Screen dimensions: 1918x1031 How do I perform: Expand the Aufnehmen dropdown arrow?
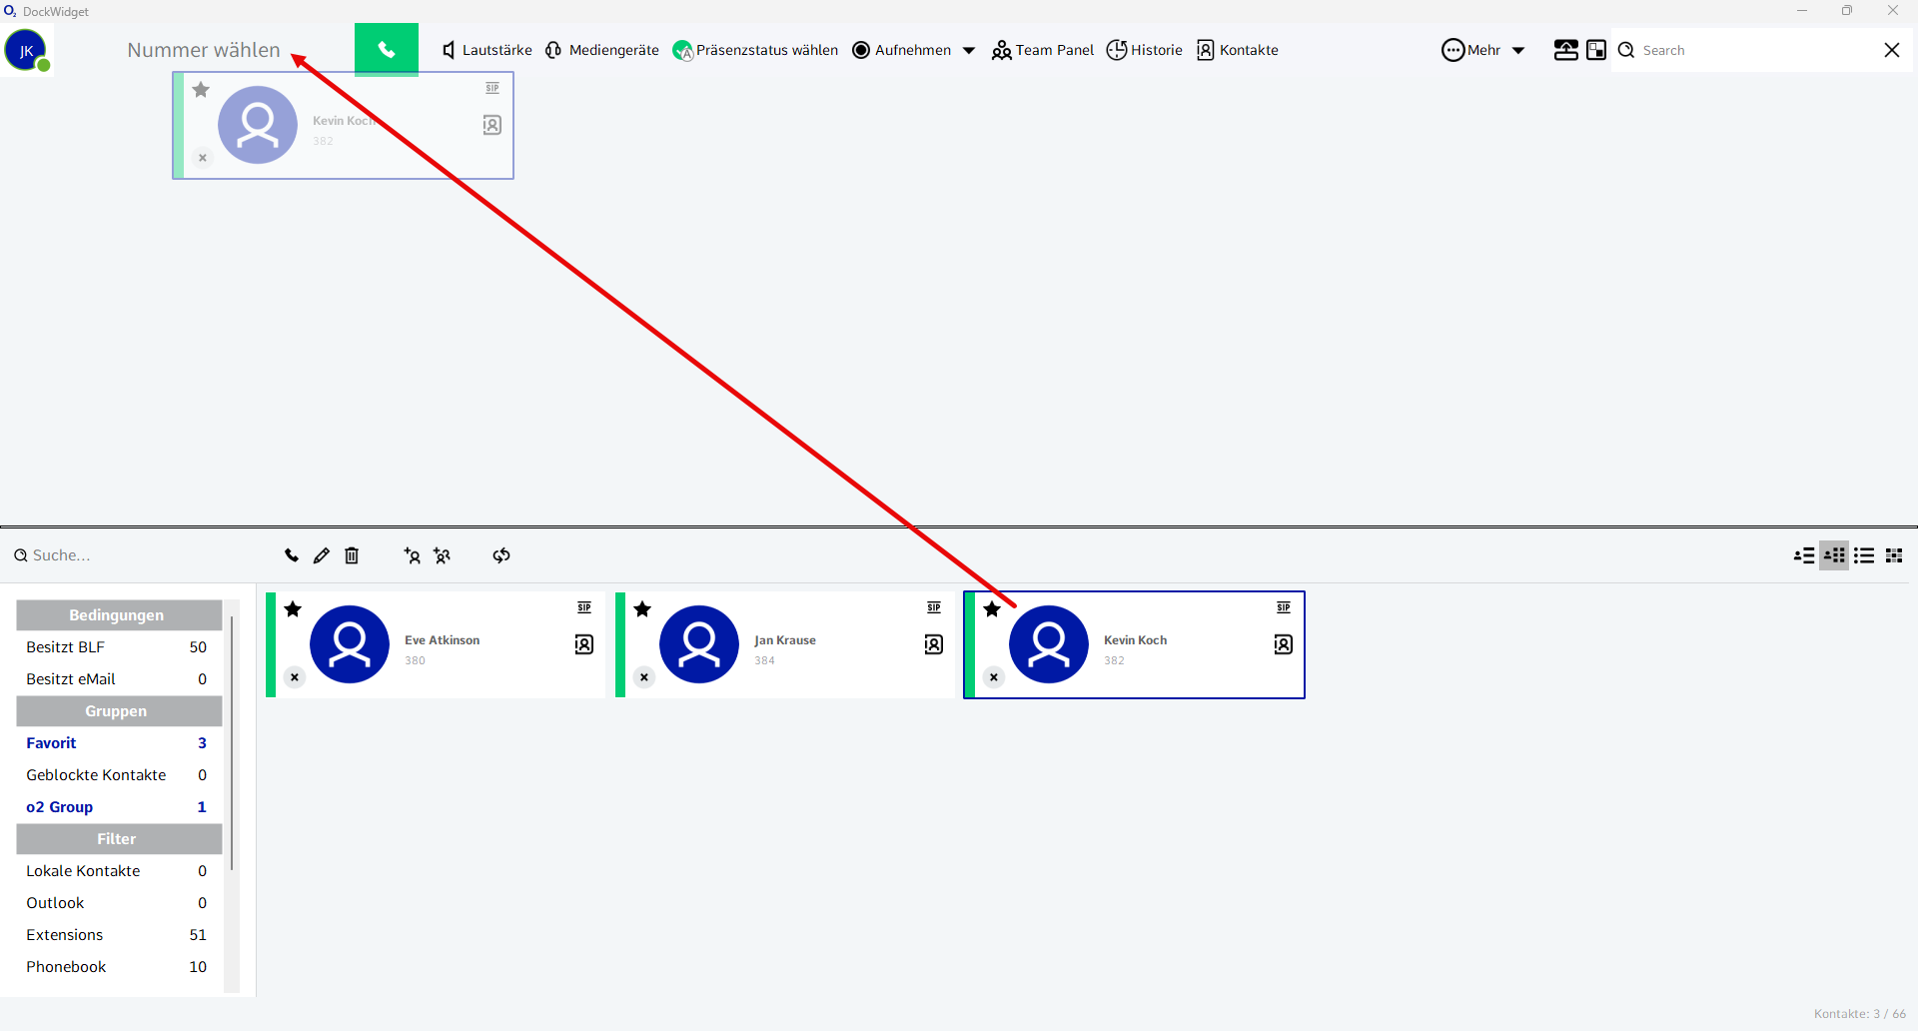pyautogui.click(x=968, y=51)
